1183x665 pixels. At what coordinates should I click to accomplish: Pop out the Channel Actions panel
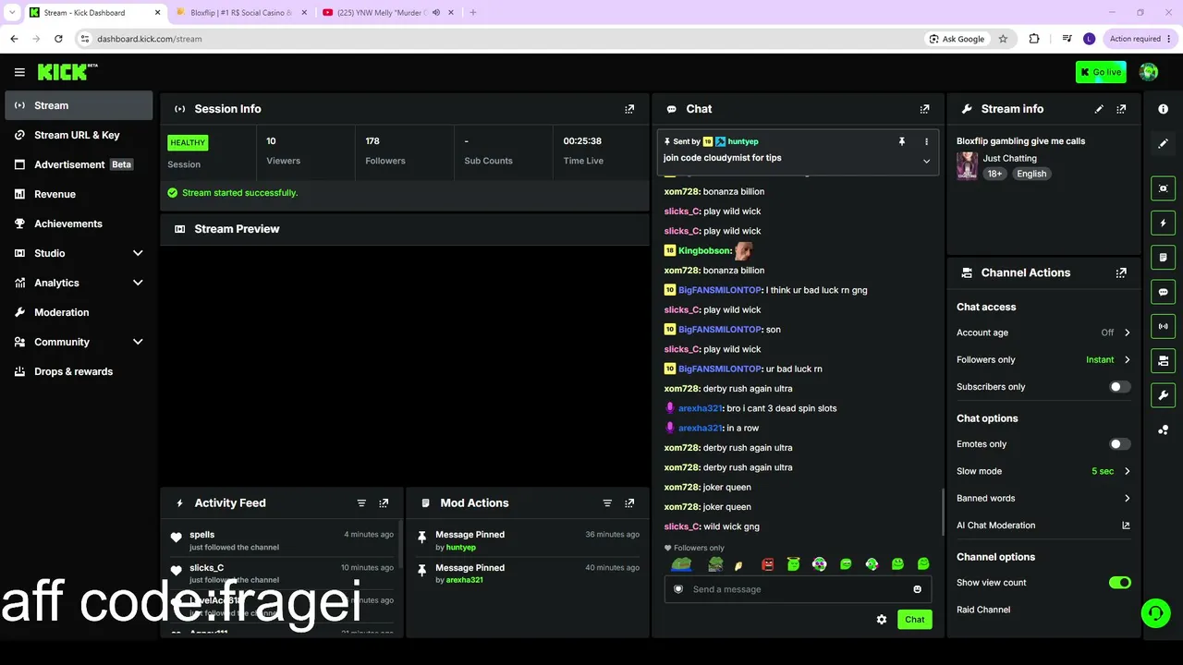[x=1121, y=273]
